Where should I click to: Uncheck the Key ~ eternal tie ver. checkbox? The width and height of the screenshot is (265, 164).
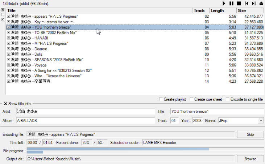coord(8,22)
